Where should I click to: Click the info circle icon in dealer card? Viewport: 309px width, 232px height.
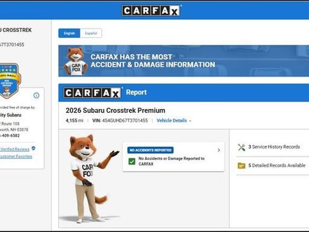36,96
